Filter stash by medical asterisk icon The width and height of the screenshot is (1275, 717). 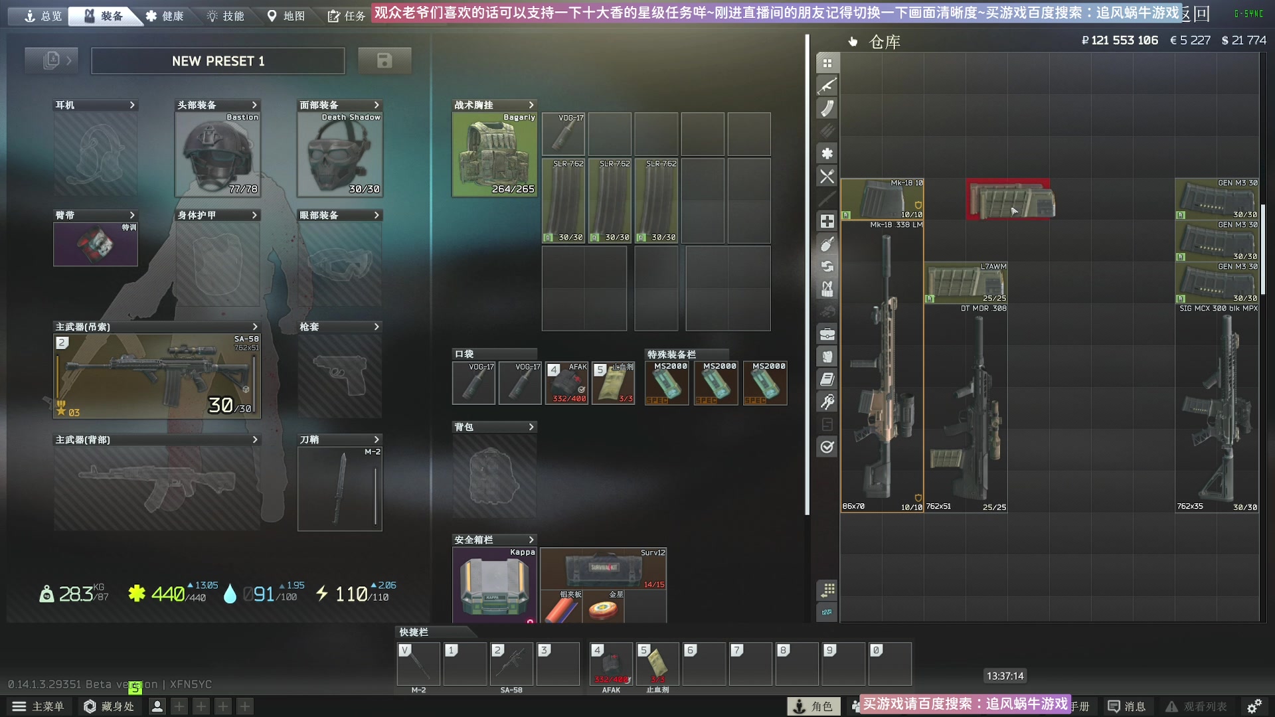[827, 153]
